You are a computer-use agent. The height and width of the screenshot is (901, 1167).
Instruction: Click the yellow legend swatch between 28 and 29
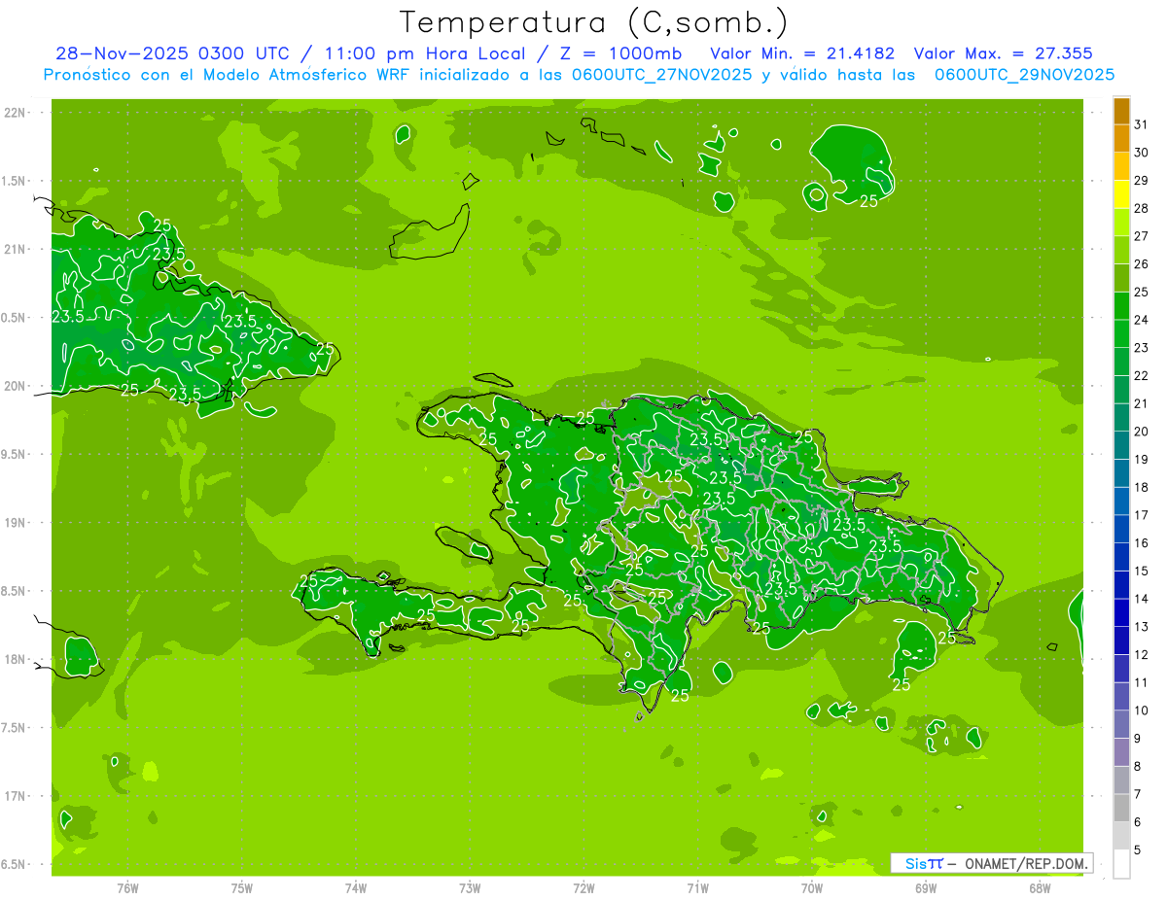[1121, 194]
